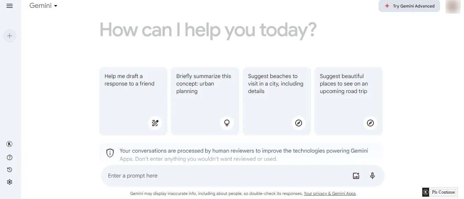Click the upload image icon
Viewport: 464px width, 199px height.
(356, 176)
